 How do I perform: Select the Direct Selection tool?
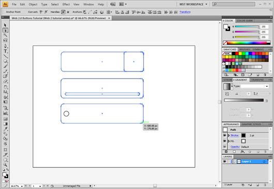(5, 30)
